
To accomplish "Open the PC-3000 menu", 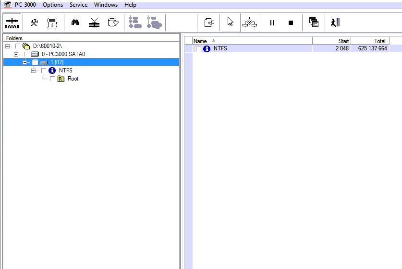I will click(25, 5).
